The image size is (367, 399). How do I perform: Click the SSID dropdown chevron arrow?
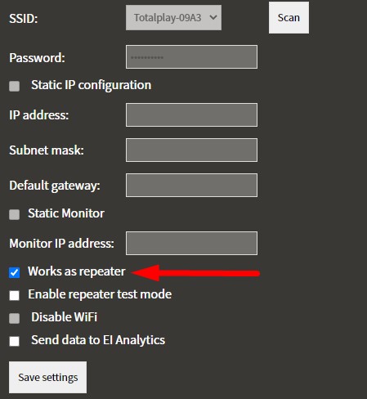coord(213,18)
